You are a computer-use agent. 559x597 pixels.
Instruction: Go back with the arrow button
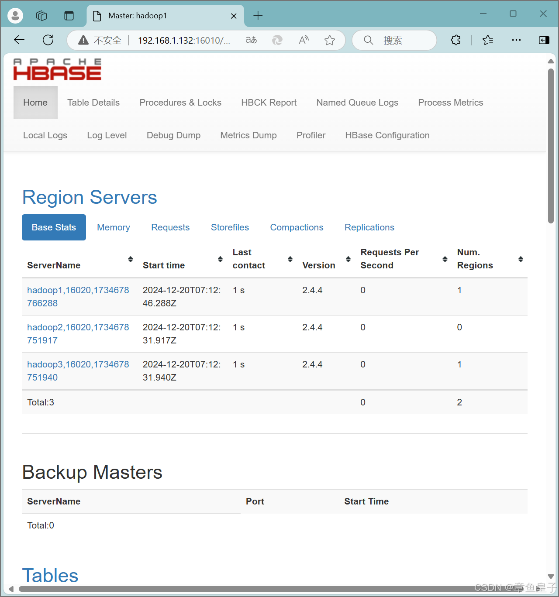click(19, 40)
